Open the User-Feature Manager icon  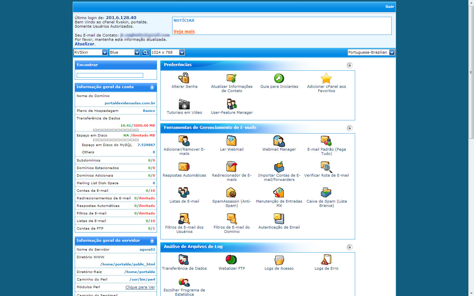pyautogui.click(x=232, y=104)
